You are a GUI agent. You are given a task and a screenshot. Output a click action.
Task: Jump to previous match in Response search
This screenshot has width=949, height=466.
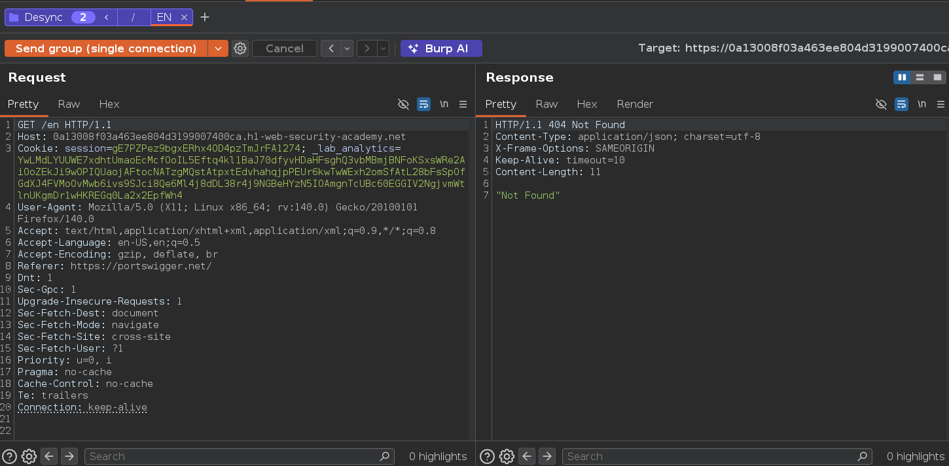coord(528,456)
